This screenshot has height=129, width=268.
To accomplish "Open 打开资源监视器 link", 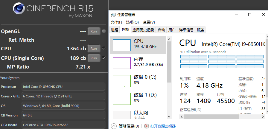I will pyautogui.click(x=163, y=126).
